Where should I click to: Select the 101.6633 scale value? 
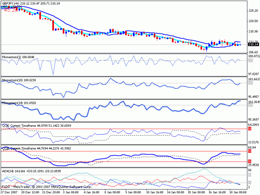(254, 79)
